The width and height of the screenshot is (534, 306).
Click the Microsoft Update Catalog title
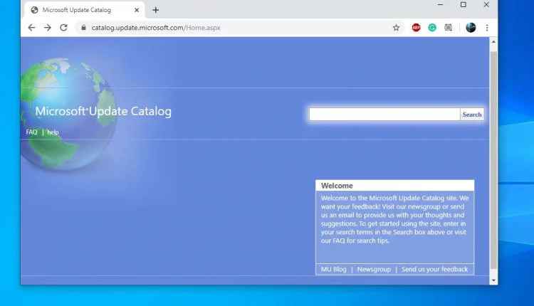pos(103,111)
